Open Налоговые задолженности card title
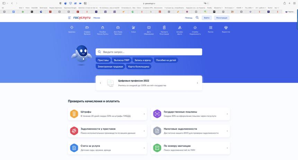Image resolution: width=298 pixels, height=160 pixels. pyautogui.click(x=180, y=129)
